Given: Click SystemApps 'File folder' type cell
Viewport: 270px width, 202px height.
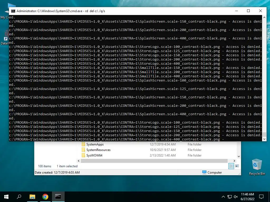Looking at the screenshot, I should point(195,144).
